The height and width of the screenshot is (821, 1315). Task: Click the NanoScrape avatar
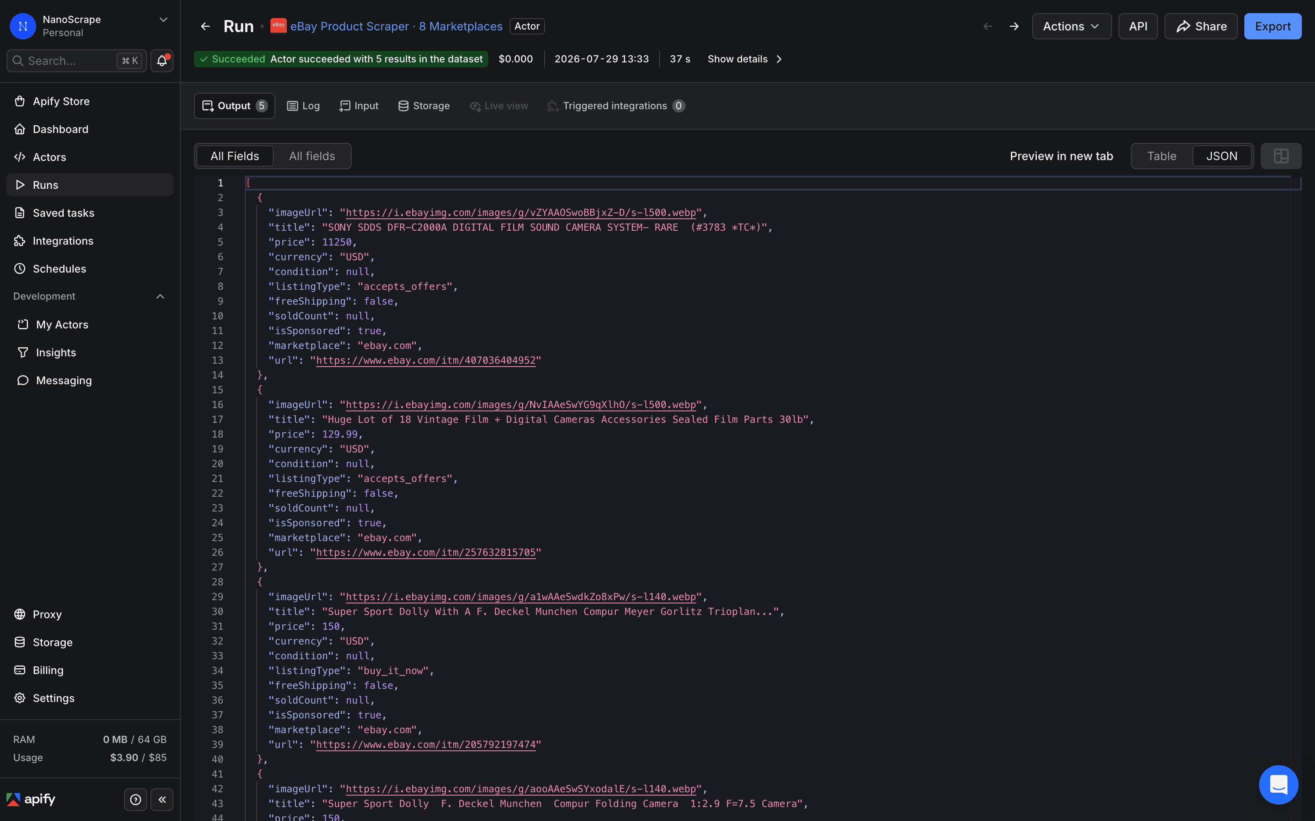pyautogui.click(x=23, y=26)
